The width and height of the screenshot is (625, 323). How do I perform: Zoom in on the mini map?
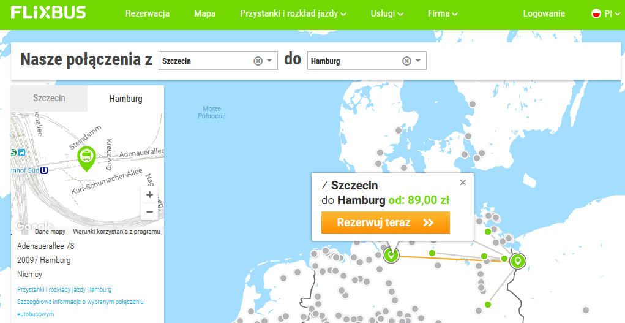click(149, 195)
